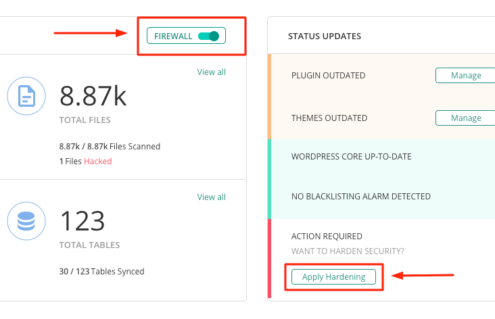Click the red Hacked files text
495x319 pixels.
tap(98, 162)
